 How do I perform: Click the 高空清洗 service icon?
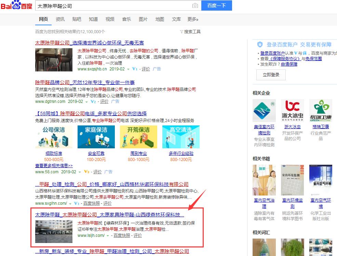tap(181, 137)
